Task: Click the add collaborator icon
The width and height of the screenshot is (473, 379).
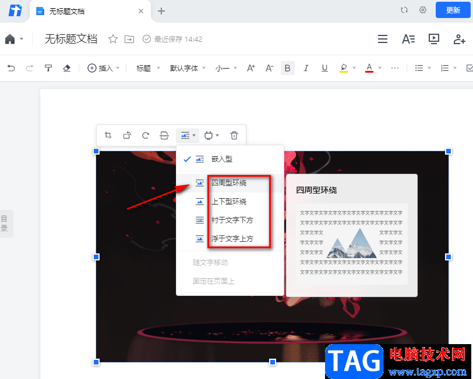Action: pos(459,39)
